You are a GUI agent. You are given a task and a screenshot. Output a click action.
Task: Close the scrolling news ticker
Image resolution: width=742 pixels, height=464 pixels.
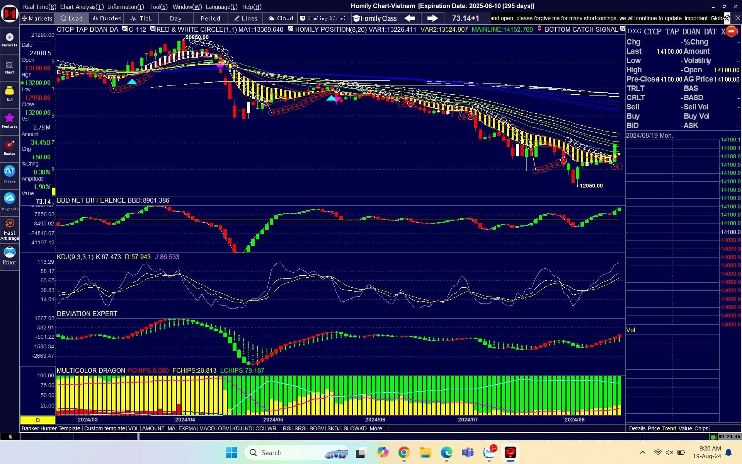(x=738, y=18)
